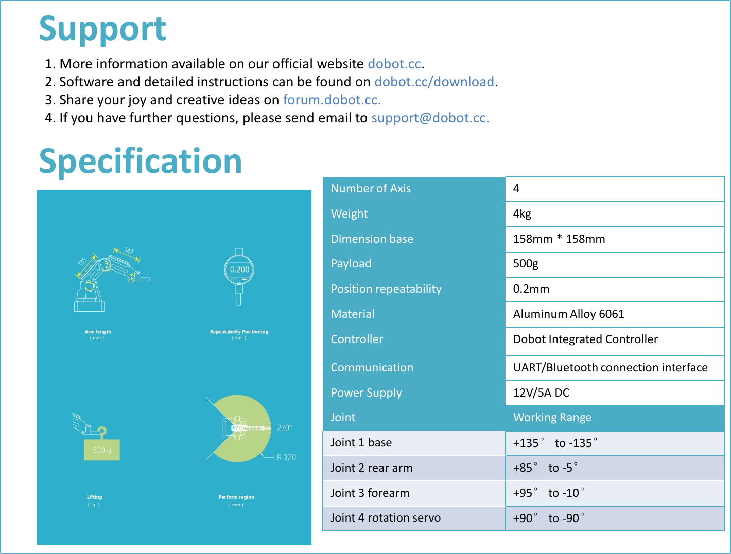Image resolution: width=731 pixels, height=554 pixels.
Task: Click the '158mm * 158mm' value cell
Action: click(x=615, y=239)
